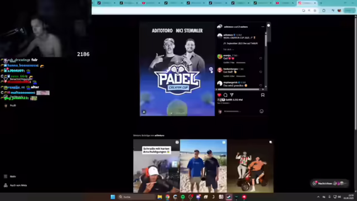Open the three-dot more options menu
The image size is (357, 201).
point(263,27)
